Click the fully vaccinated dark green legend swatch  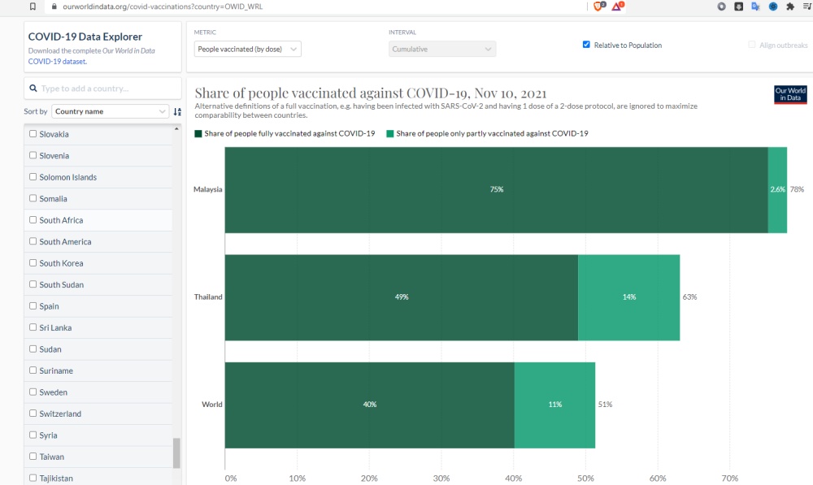click(x=198, y=133)
